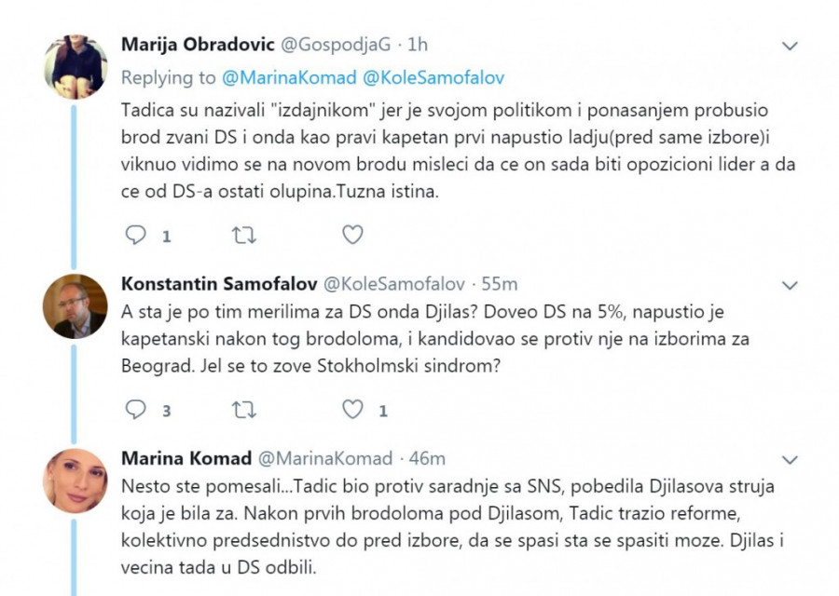Like Marija Obradovic's tweet
Viewport: 839px width, 596px height.
(351, 236)
